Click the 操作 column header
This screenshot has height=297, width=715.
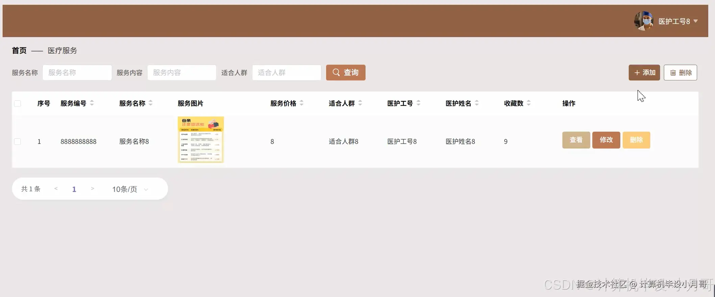tap(569, 103)
